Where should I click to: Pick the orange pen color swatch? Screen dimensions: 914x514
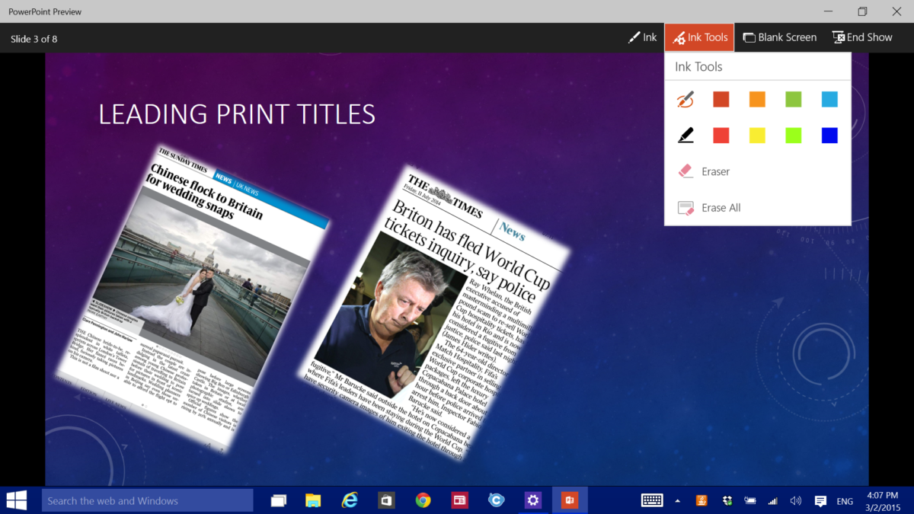[x=757, y=99]
